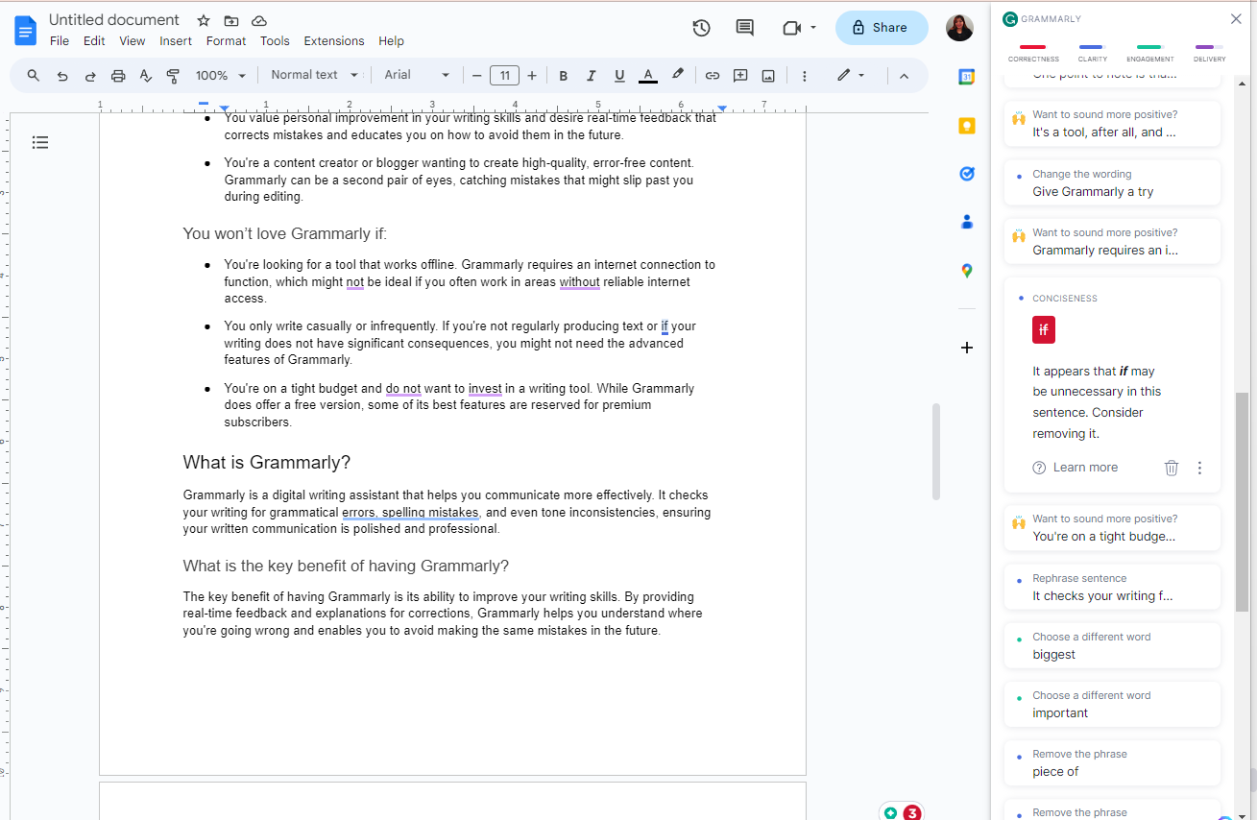Open the editing mode pencil dropdown

[851, 75]
